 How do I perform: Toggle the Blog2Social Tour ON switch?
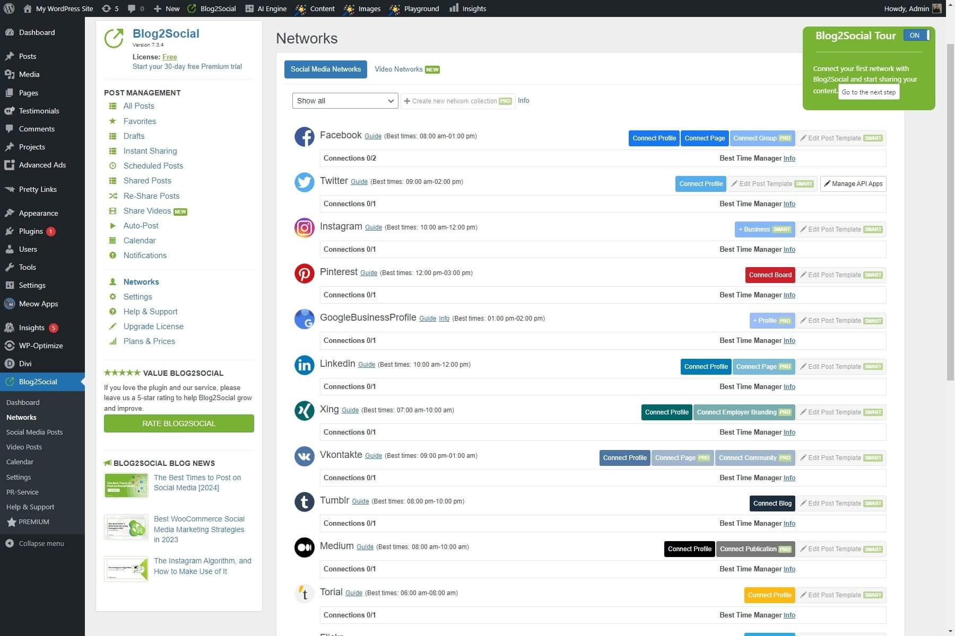916,36
